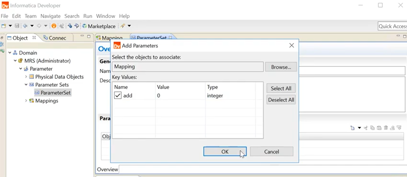
Task: Close the Add Parameters dialog
Action: click(x=291, y=46)
